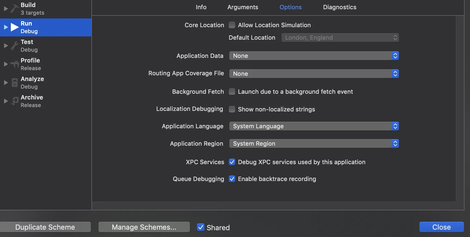Click the Manage Schemes button
The image size is (470, 237).
click(x=144, y=227)
